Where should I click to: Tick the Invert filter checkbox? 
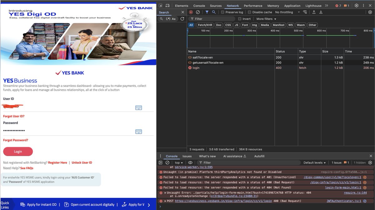coord(240,19)
